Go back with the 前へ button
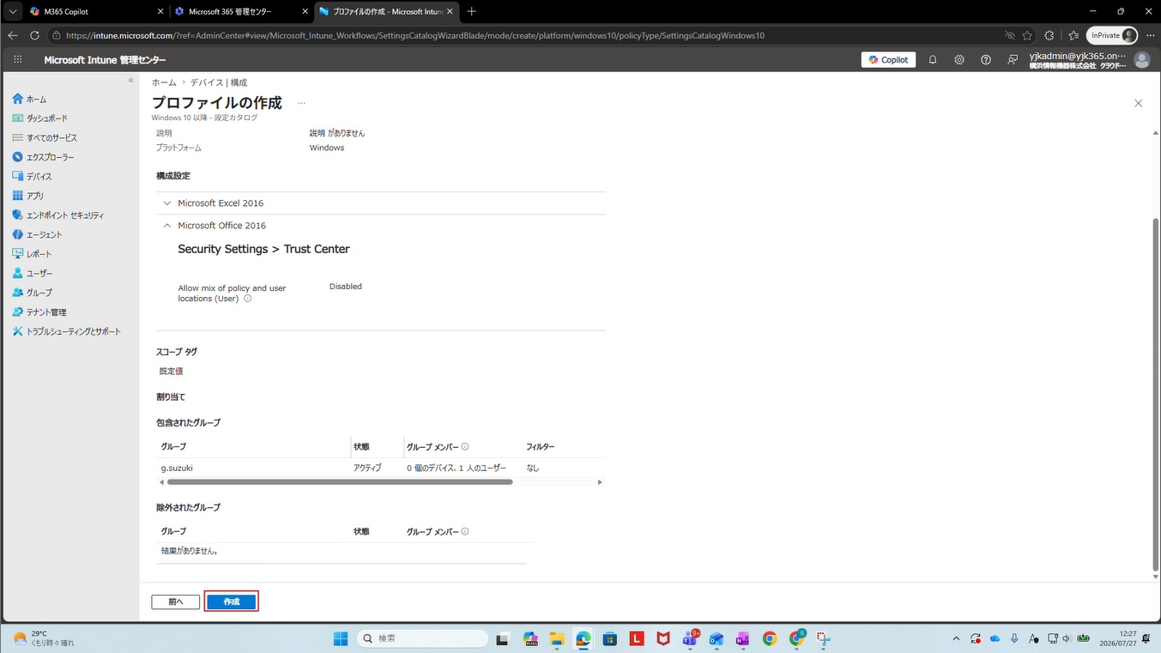 [176, 602]
